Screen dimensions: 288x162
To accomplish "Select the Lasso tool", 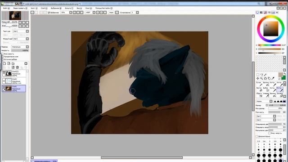I will click(x=261, y=75).
